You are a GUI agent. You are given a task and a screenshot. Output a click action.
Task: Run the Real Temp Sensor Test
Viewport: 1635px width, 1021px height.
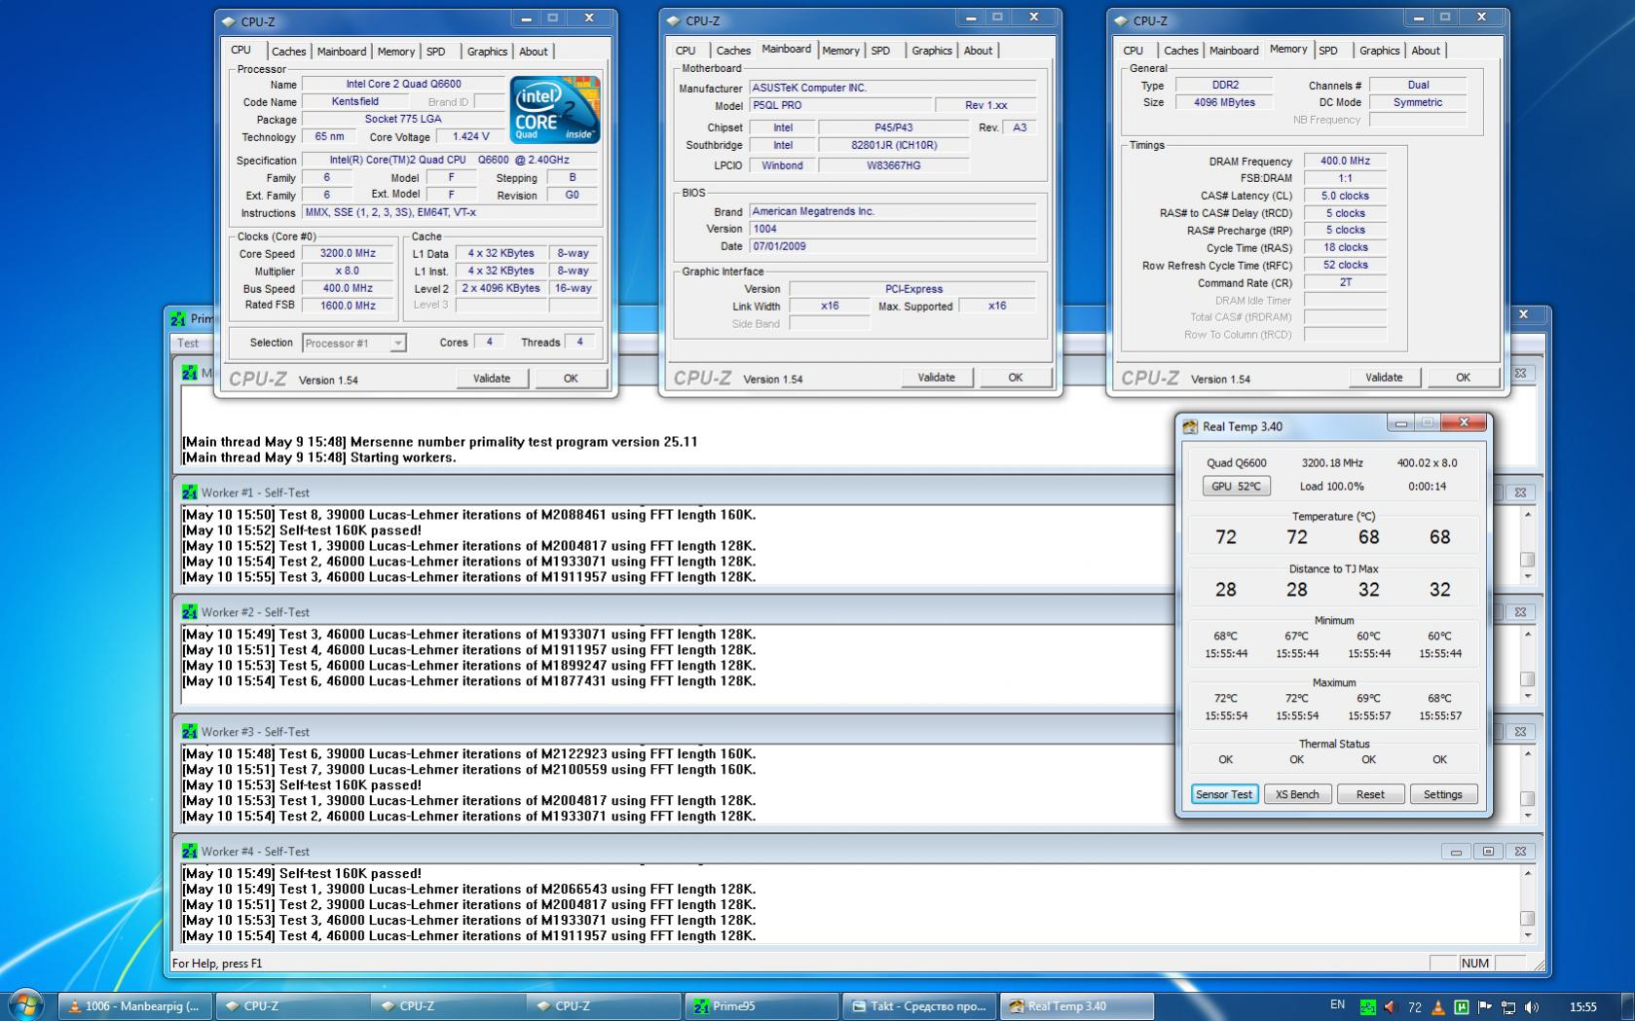pos(1224,794)
